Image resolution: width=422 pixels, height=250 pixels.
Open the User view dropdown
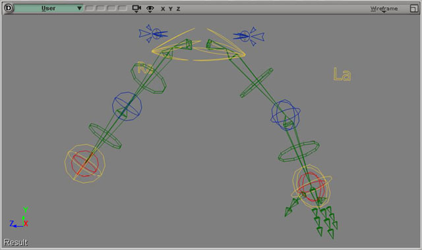[48, 9]
